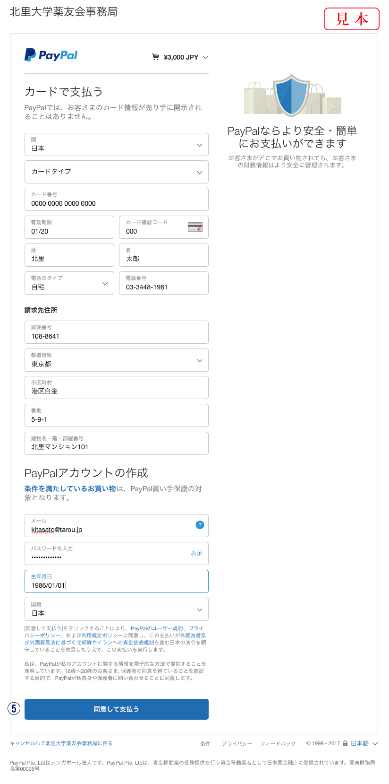Click the 番地 street address field
This screenshot has height=784, width=389.
pos(117,415)
